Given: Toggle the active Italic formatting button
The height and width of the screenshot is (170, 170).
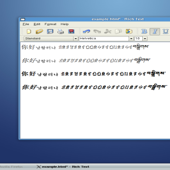Looking at the screenshot, I should [x=155, y=31].
